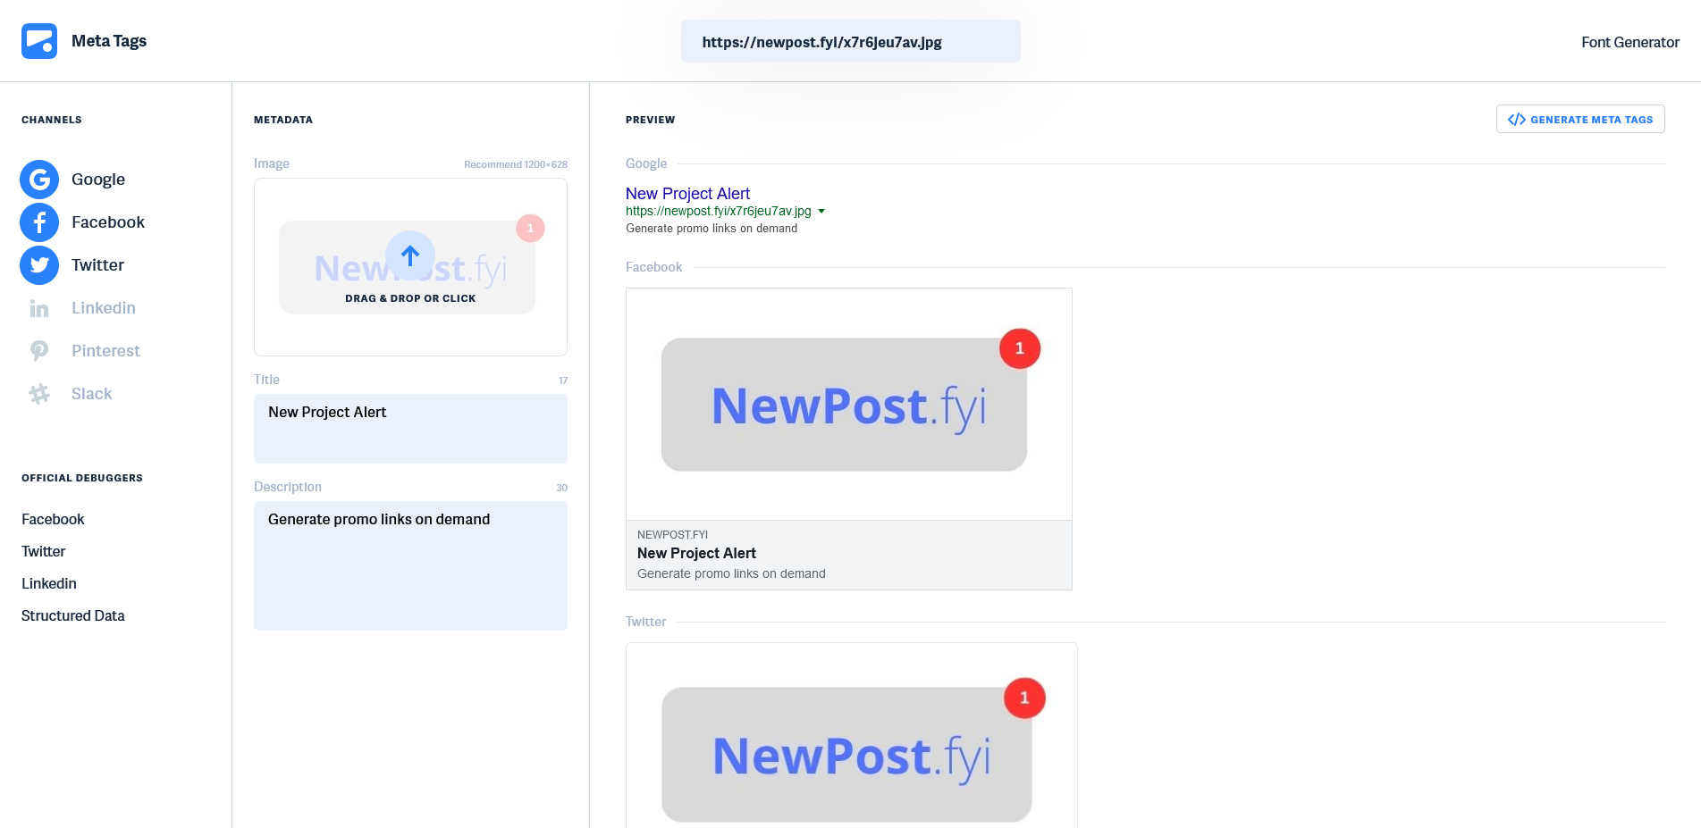This screenshot has width=1701, height=828.
Task: Open the Font Generator link
Action: 1630,42
